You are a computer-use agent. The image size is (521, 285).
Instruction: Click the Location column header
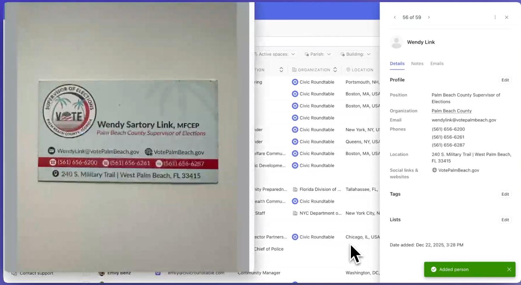pos(360,70)
